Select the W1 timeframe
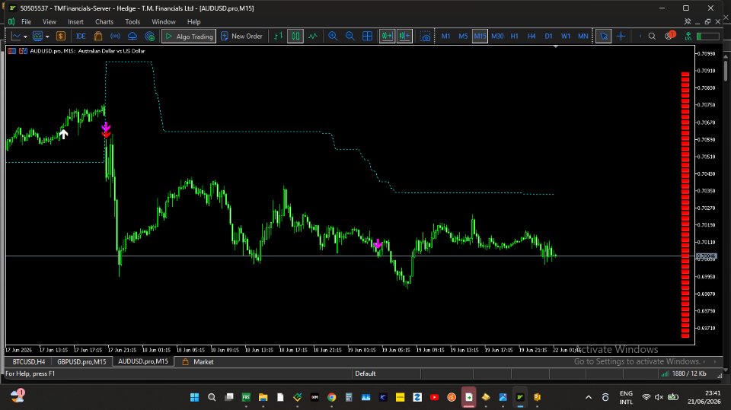 coord(566,37)
